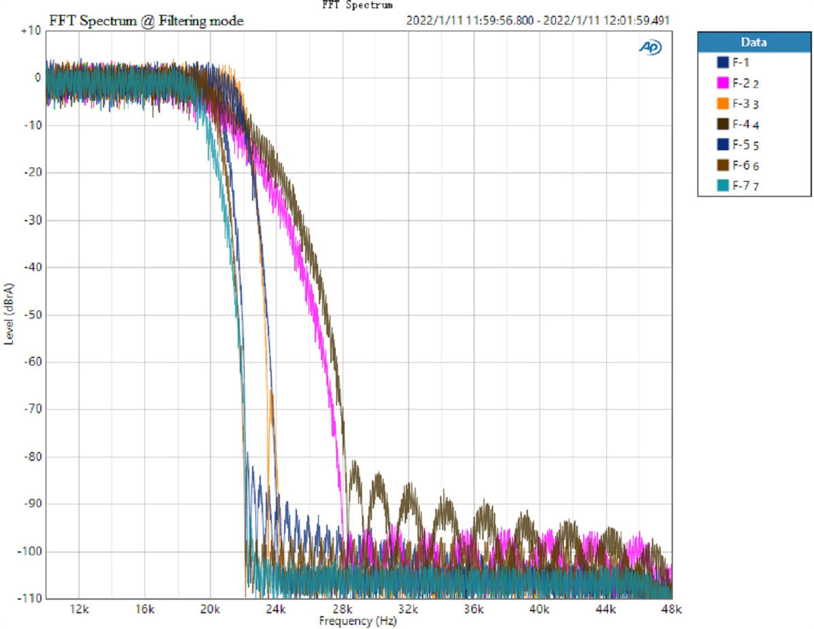Screen dimensions: 814x629
Task: Click the dark brown F-4 legend swatch
Action: coord(723,124)
